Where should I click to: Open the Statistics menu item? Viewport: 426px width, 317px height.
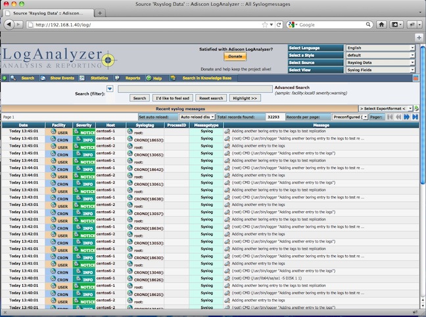pyautogui.click(x=99, y=78)
